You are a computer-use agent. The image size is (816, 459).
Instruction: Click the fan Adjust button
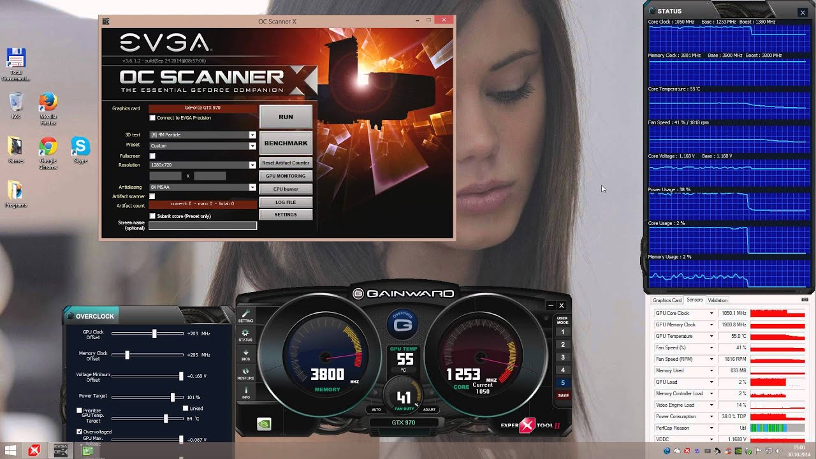click(430, 409)
